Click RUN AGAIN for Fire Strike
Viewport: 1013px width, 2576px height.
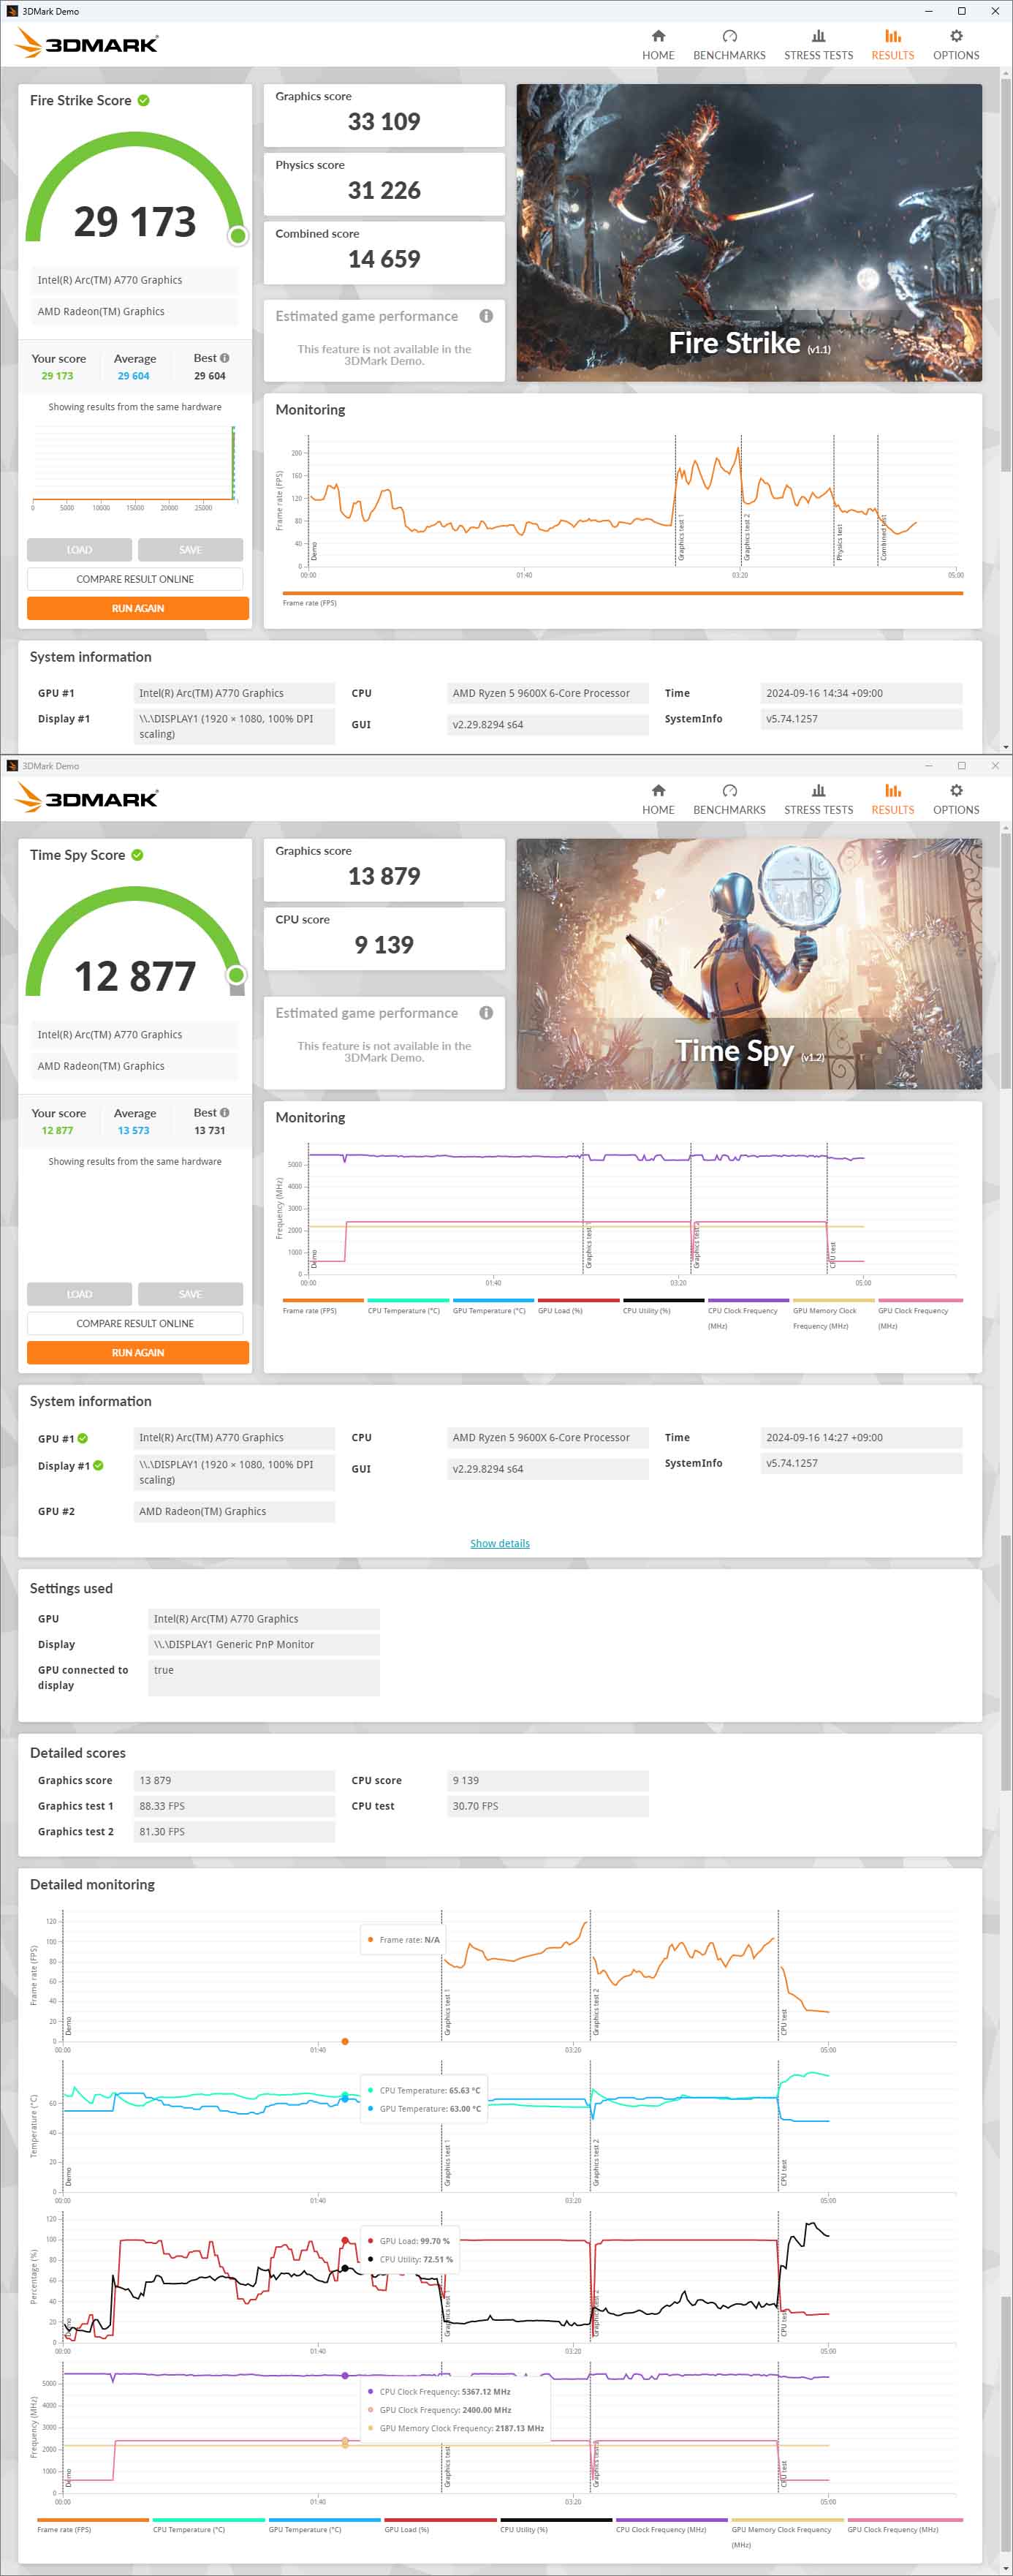pyautogui.click(x=138, y=608)
